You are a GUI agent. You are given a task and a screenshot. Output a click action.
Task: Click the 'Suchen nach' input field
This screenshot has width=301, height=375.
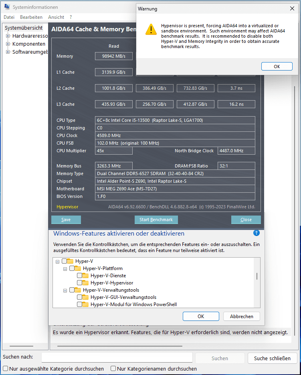(x=117, y=357)
